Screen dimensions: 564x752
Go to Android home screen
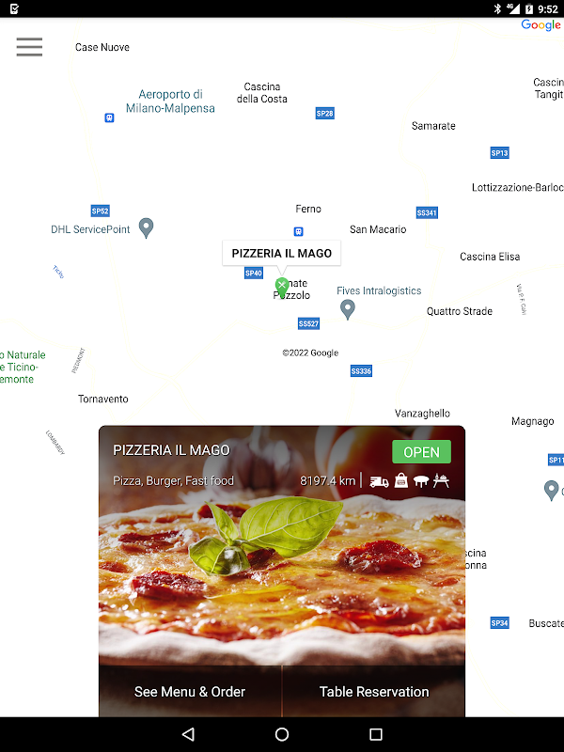(282, 734)
